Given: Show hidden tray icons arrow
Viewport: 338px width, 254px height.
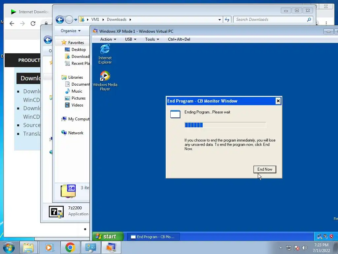Looking at the screenshot, I should [281, 248].
